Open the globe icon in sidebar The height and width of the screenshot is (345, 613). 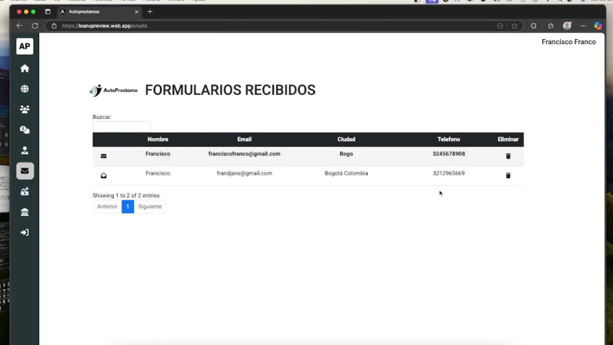(x=25, y=89)
